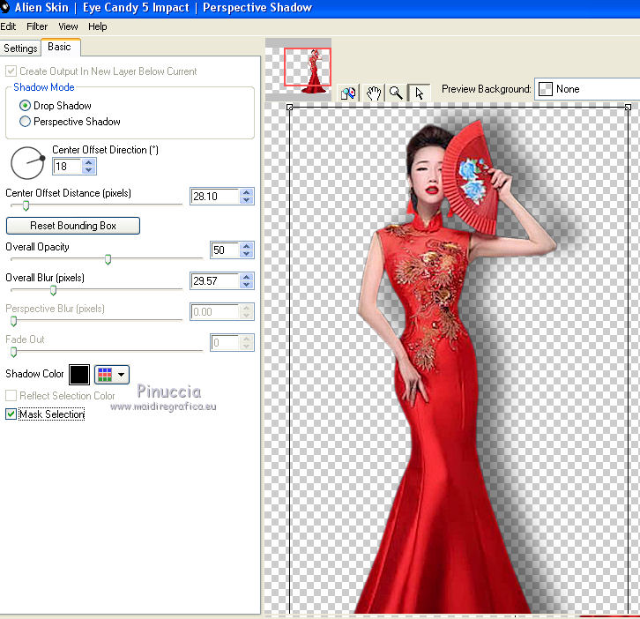Click Overall Blur spinner arrows
This screenshot has width=640, height=619.
pyautogui.click(x=247, y=281)
